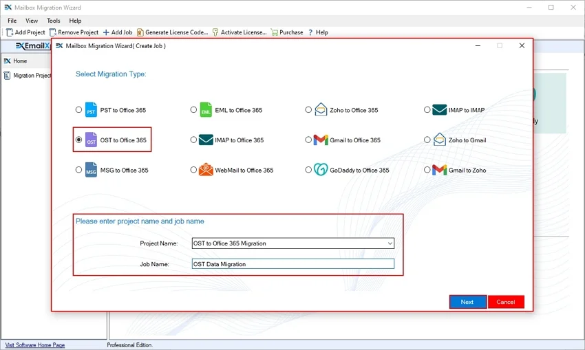Click the toolbar Help question icon
Screen dimensions: 585x350
310,32
